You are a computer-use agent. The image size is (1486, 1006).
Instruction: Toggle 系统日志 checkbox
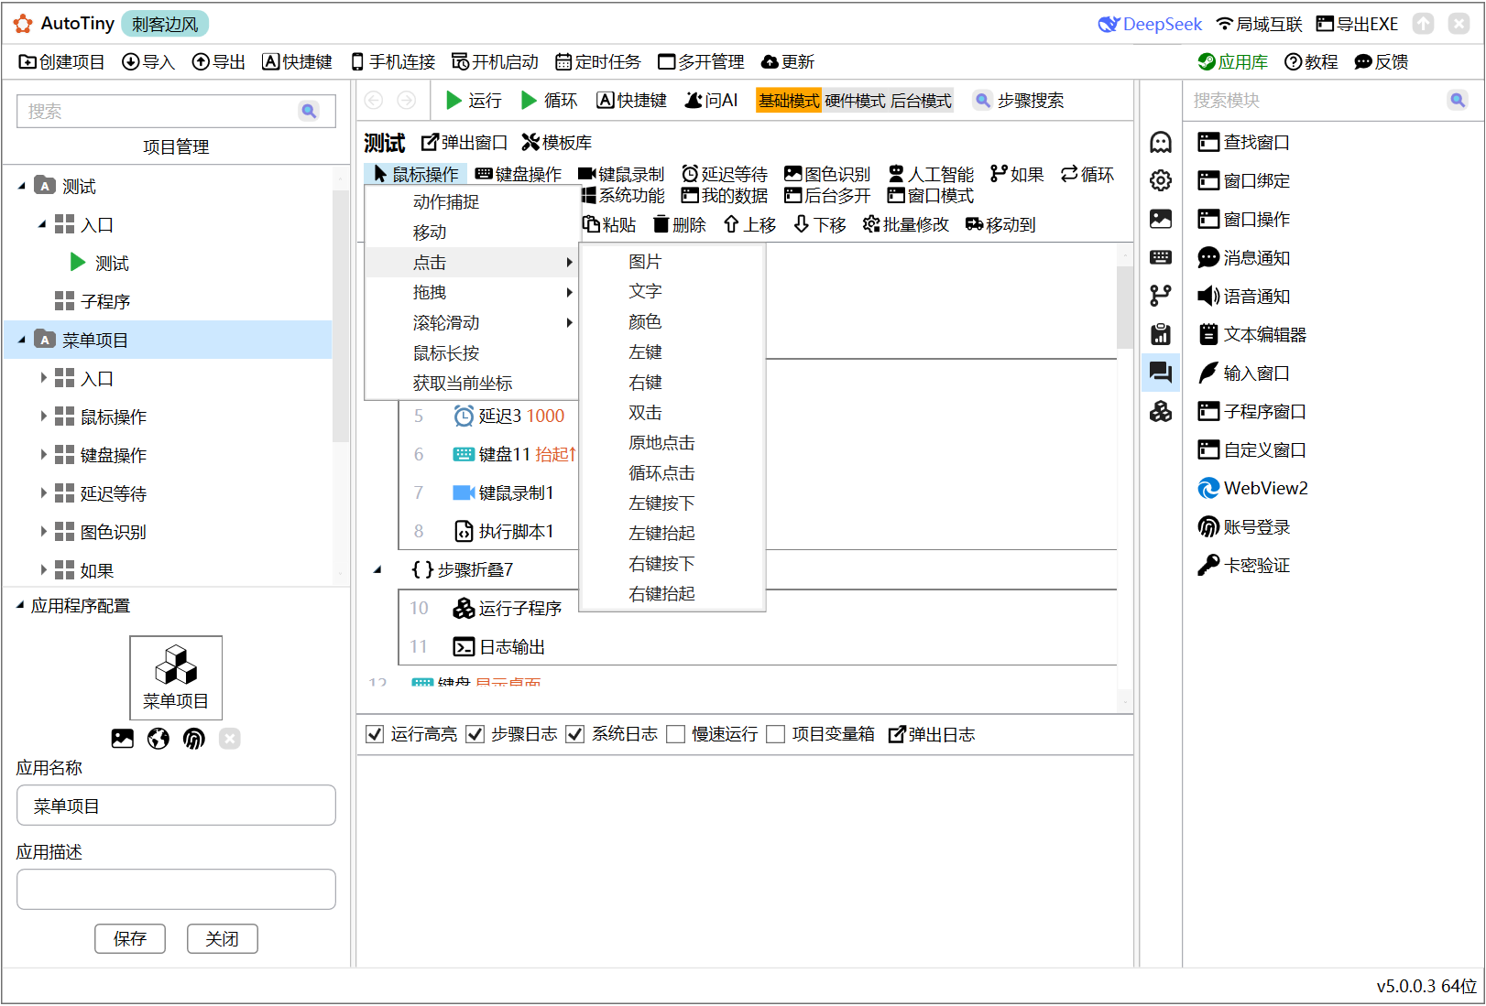(x=574, y=734)
